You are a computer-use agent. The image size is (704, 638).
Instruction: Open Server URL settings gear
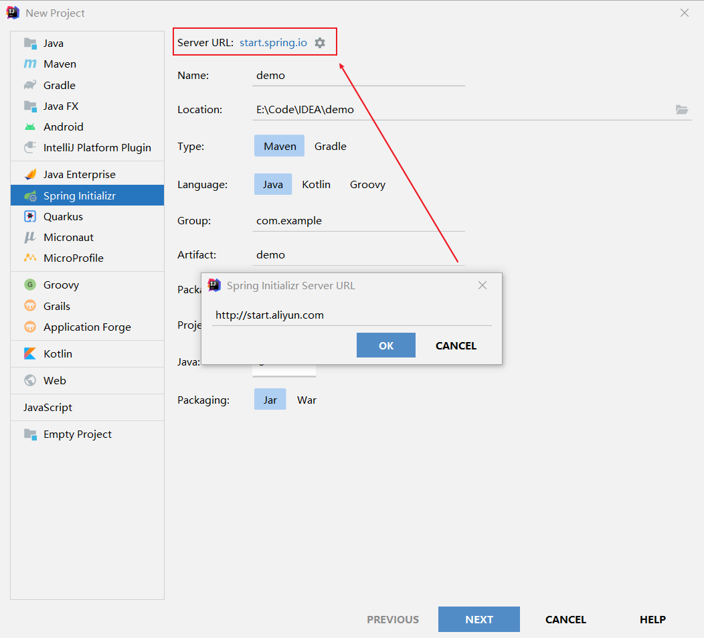pyautogui.click(x=320, y=43)
